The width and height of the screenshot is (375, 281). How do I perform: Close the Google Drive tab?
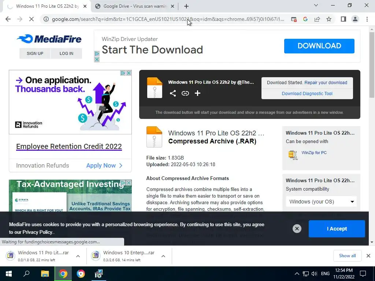172,7
